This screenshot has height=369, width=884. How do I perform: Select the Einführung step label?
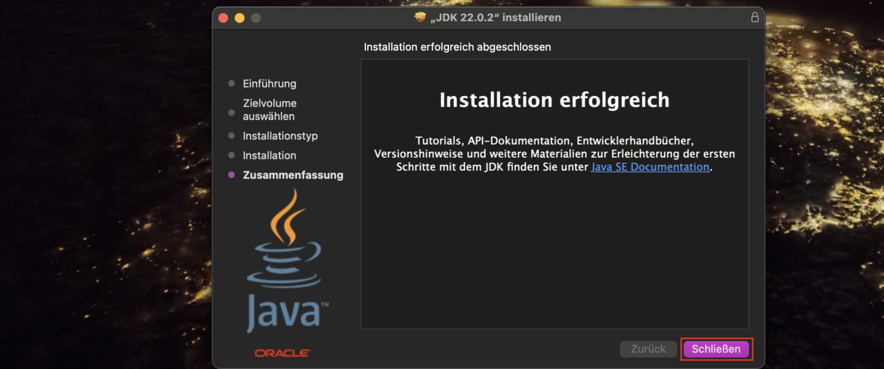click(x=270, y=83)
